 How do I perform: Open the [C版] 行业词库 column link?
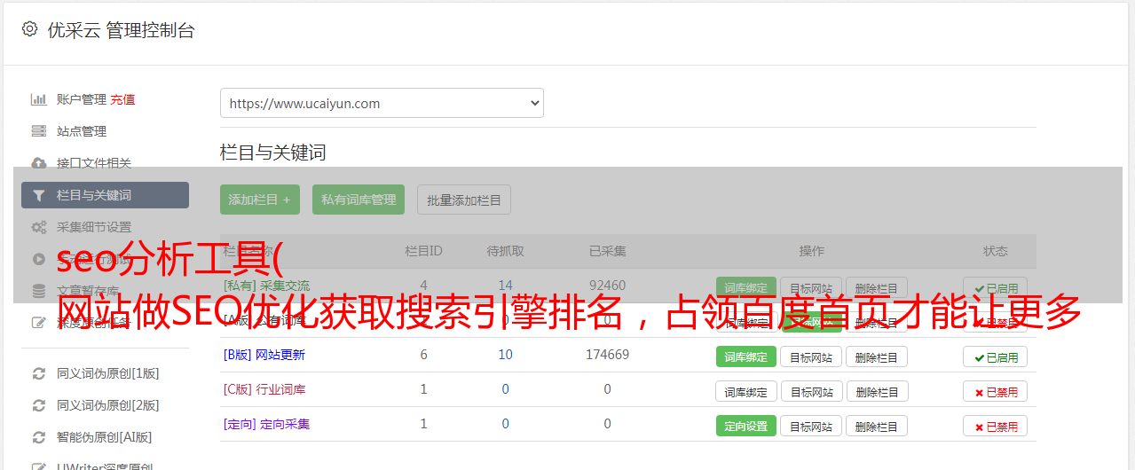point(264,389)
